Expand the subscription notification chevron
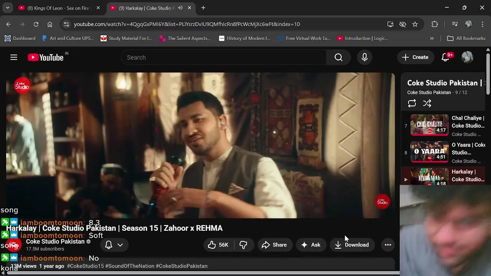The image size is (491, 276). click(x=120, y=245)
